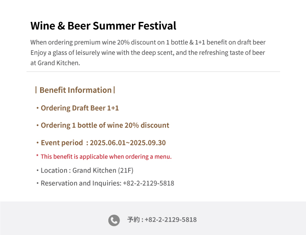Image resolution: width=306 pixels, height=235 pixels.
Task: Click the Reservation and Inquiries phone line
Action: tap(105, 183)
